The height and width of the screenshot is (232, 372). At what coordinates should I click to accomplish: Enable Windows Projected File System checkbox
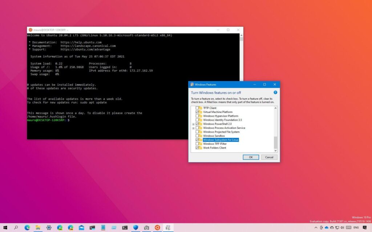(197, 132)
